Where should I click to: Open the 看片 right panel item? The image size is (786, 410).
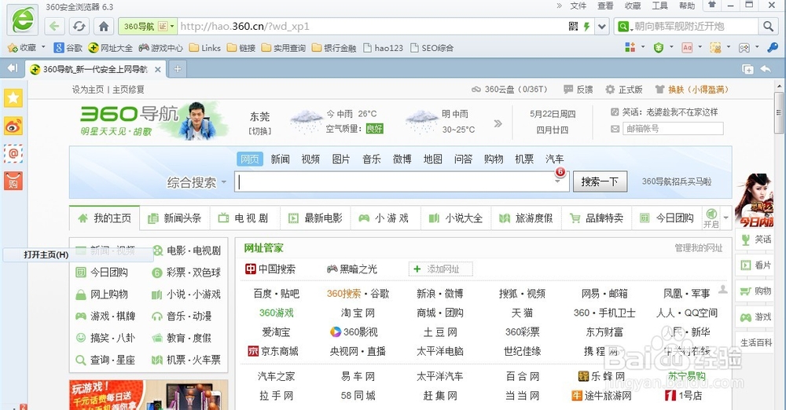pos(756,265)
